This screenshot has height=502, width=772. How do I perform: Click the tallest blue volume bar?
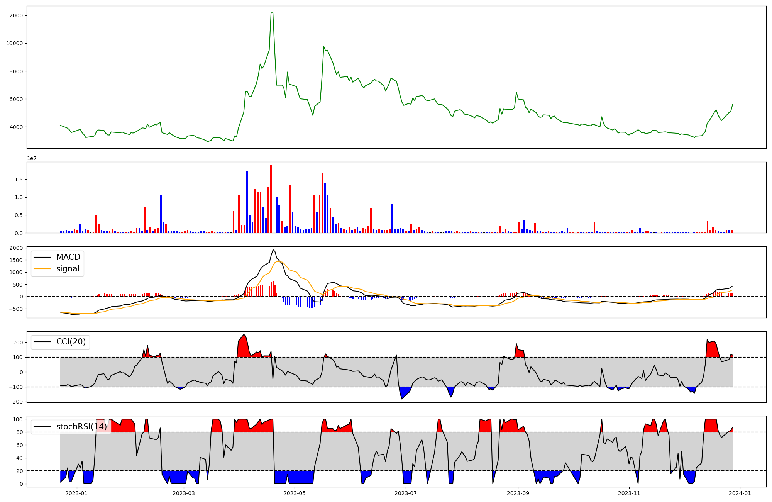click(x=247, y=202)
